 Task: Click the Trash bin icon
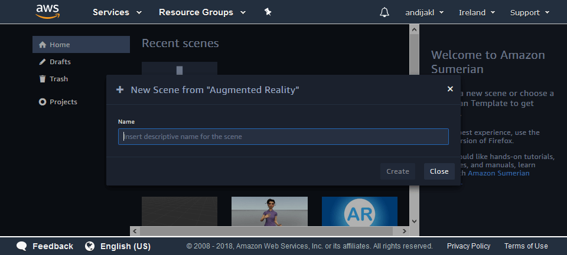click(43, 79)
